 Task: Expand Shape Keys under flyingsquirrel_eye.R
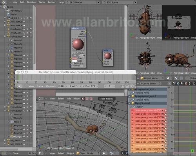131,100
